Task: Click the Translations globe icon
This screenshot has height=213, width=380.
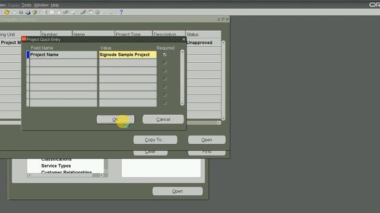Action: tap(97, 12)
